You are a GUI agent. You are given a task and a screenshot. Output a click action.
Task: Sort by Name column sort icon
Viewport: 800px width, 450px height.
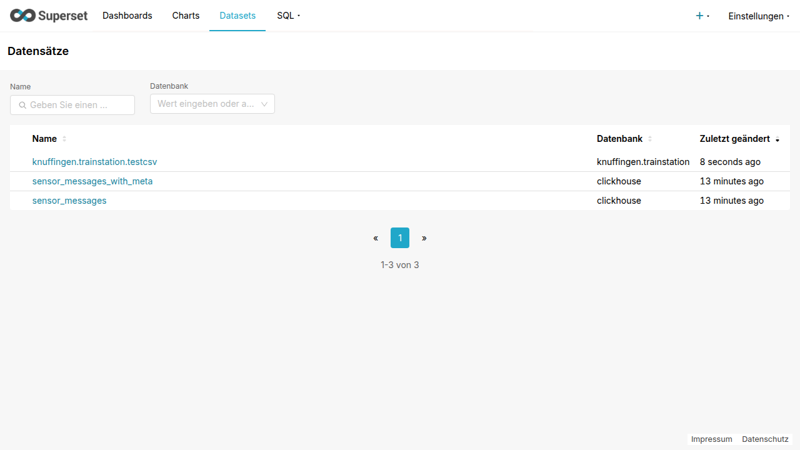[x=64, y=139]
